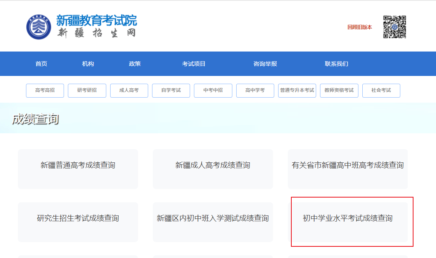436x258 pixels.
Task: Click the 普通专升本考试 button
Action: point(297,90)
